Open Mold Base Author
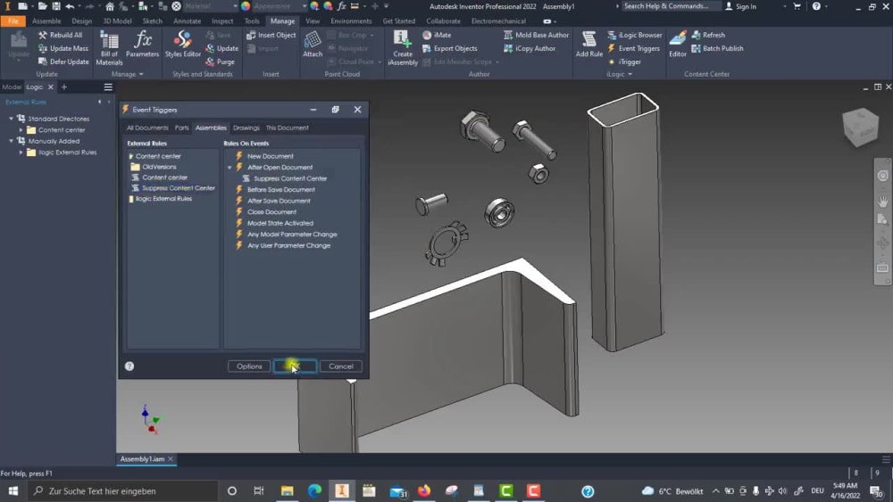This screenshot has height=502, width=893. click(536, 35)
